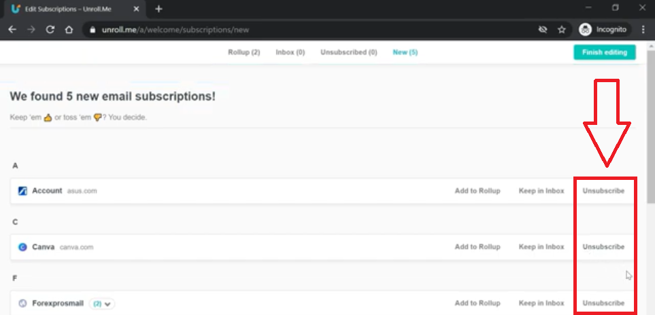Viewport: 655px width, 315px height.
Task: Unsubscribe from asus.com Account
Action: [603, 191]
